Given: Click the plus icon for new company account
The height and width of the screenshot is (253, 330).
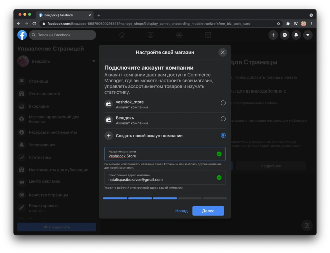Looking at the screenshot, I should click(109, 136).
